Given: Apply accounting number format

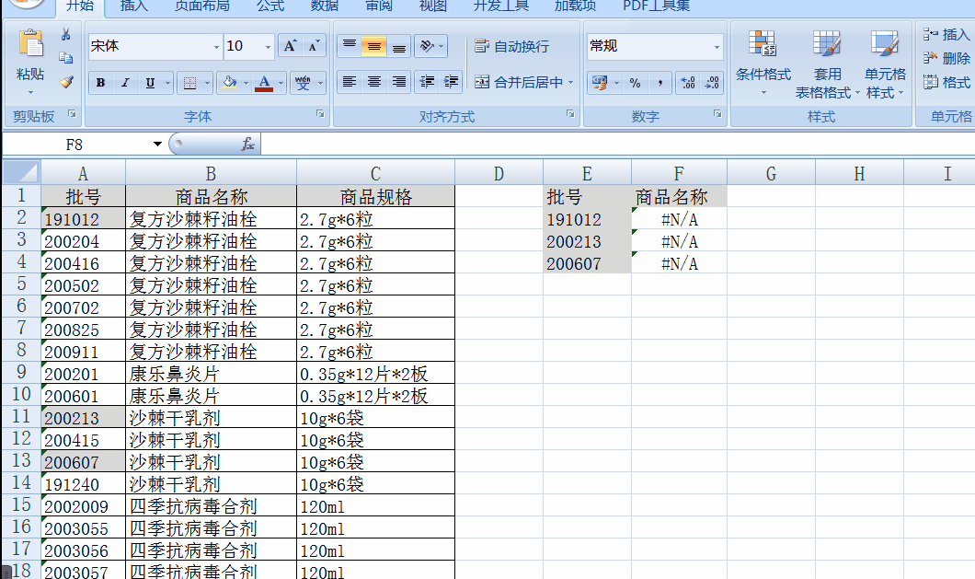Looking at the screenshot, I should click(600, 83).
